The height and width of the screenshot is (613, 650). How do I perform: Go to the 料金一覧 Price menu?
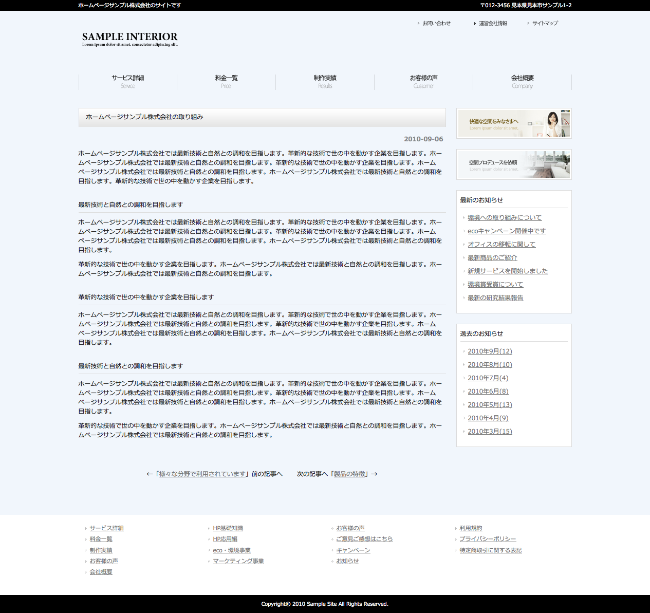226,81
